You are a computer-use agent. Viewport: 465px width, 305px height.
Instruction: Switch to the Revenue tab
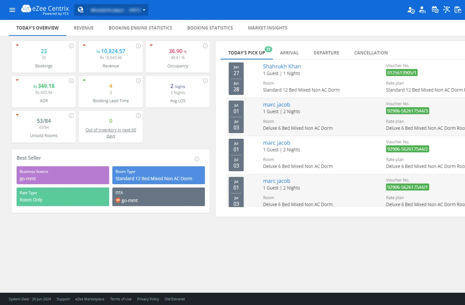84,28
